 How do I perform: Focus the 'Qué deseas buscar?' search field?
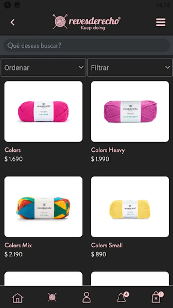point(86,46)
